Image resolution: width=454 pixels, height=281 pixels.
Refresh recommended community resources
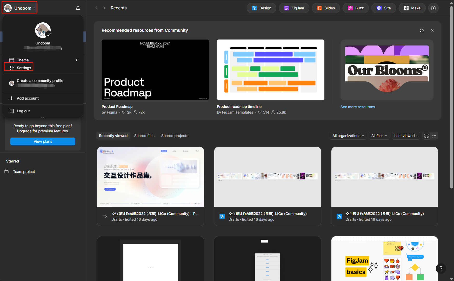coord(422,30)
